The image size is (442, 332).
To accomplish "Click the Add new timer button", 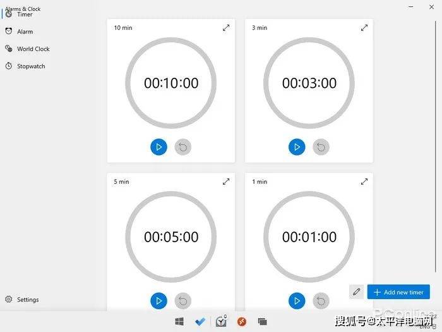I will coord(398,292).
